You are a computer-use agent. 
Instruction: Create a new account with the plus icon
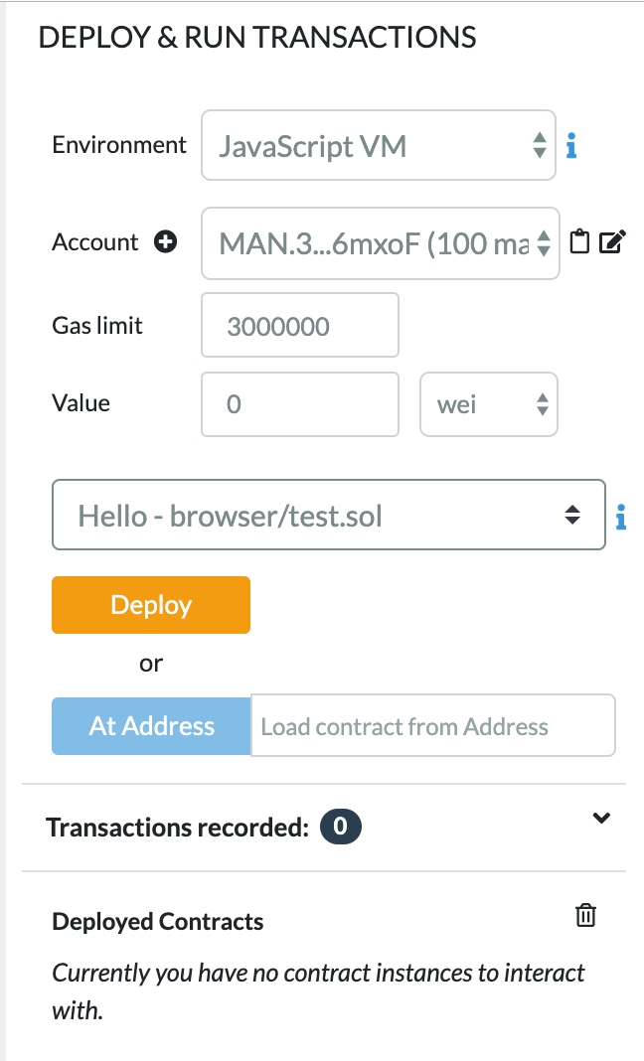[x=165, y=241]
